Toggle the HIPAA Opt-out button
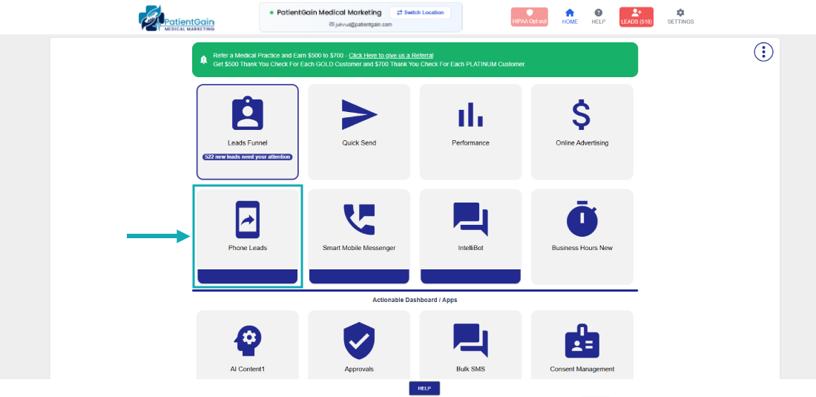The width and height of the screenshot is (816, 397). click(529, 17)
